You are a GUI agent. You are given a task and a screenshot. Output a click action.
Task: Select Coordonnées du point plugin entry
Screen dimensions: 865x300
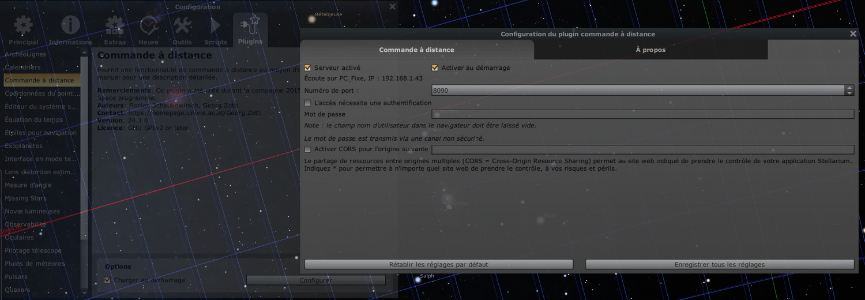42,93
